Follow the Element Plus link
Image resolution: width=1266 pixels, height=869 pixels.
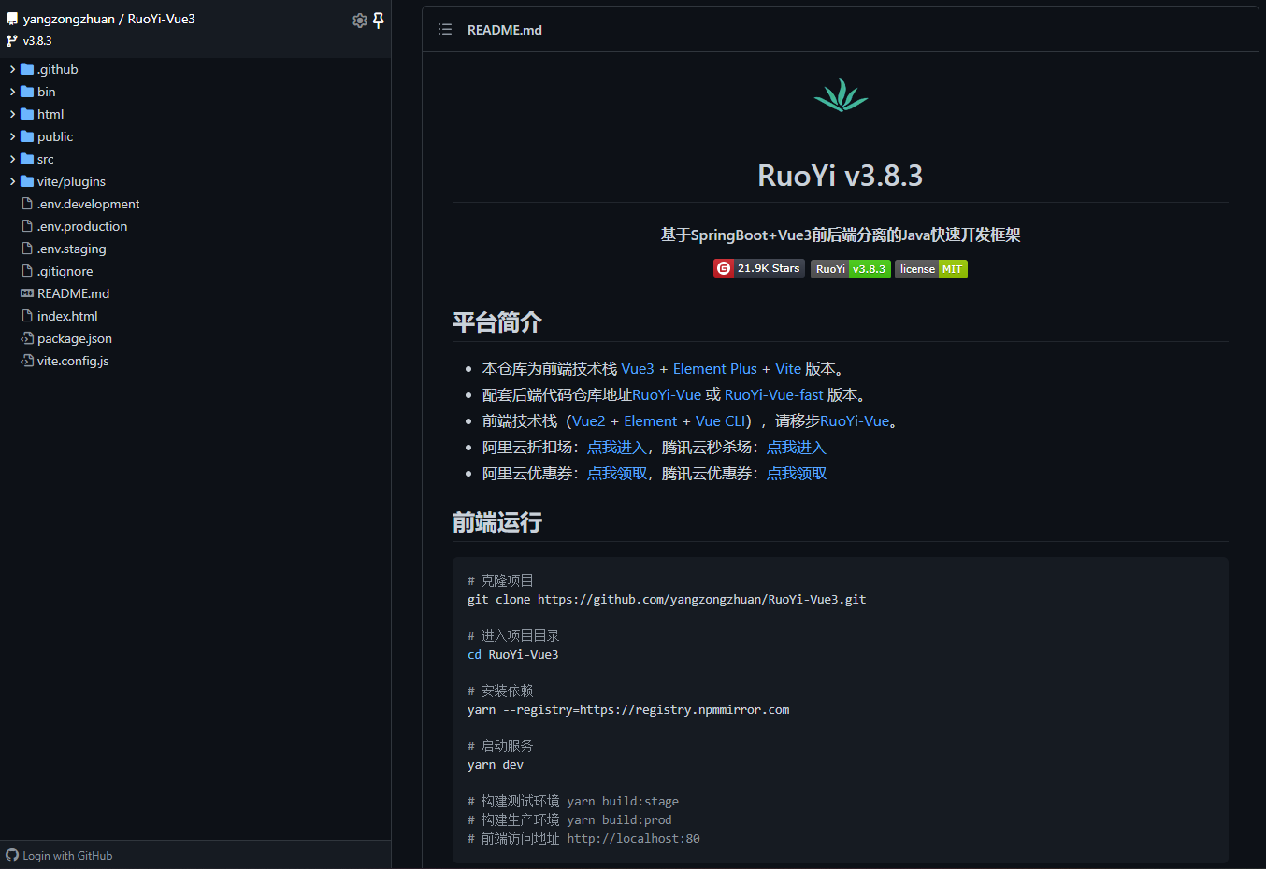click(715, 369)
